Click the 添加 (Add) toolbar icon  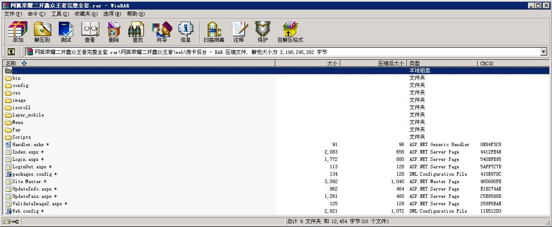[x=18, y=32]
